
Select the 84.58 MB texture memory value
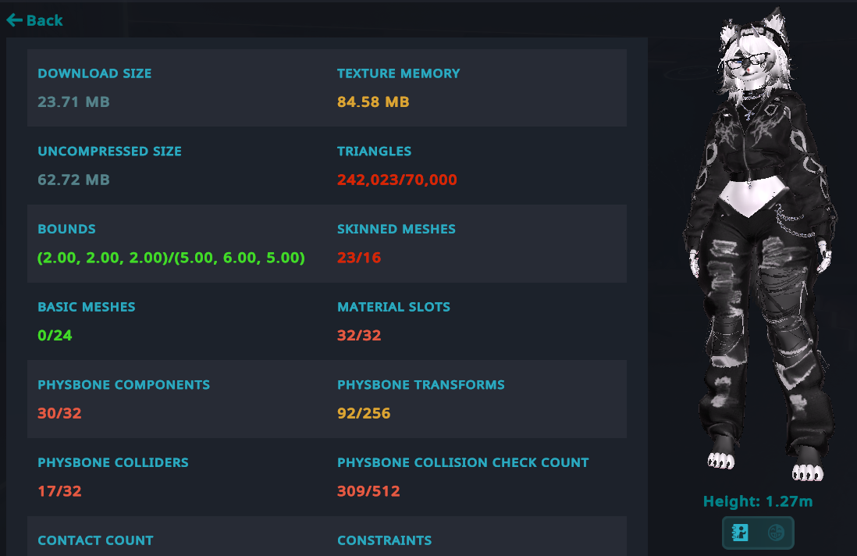pos(373,102)
